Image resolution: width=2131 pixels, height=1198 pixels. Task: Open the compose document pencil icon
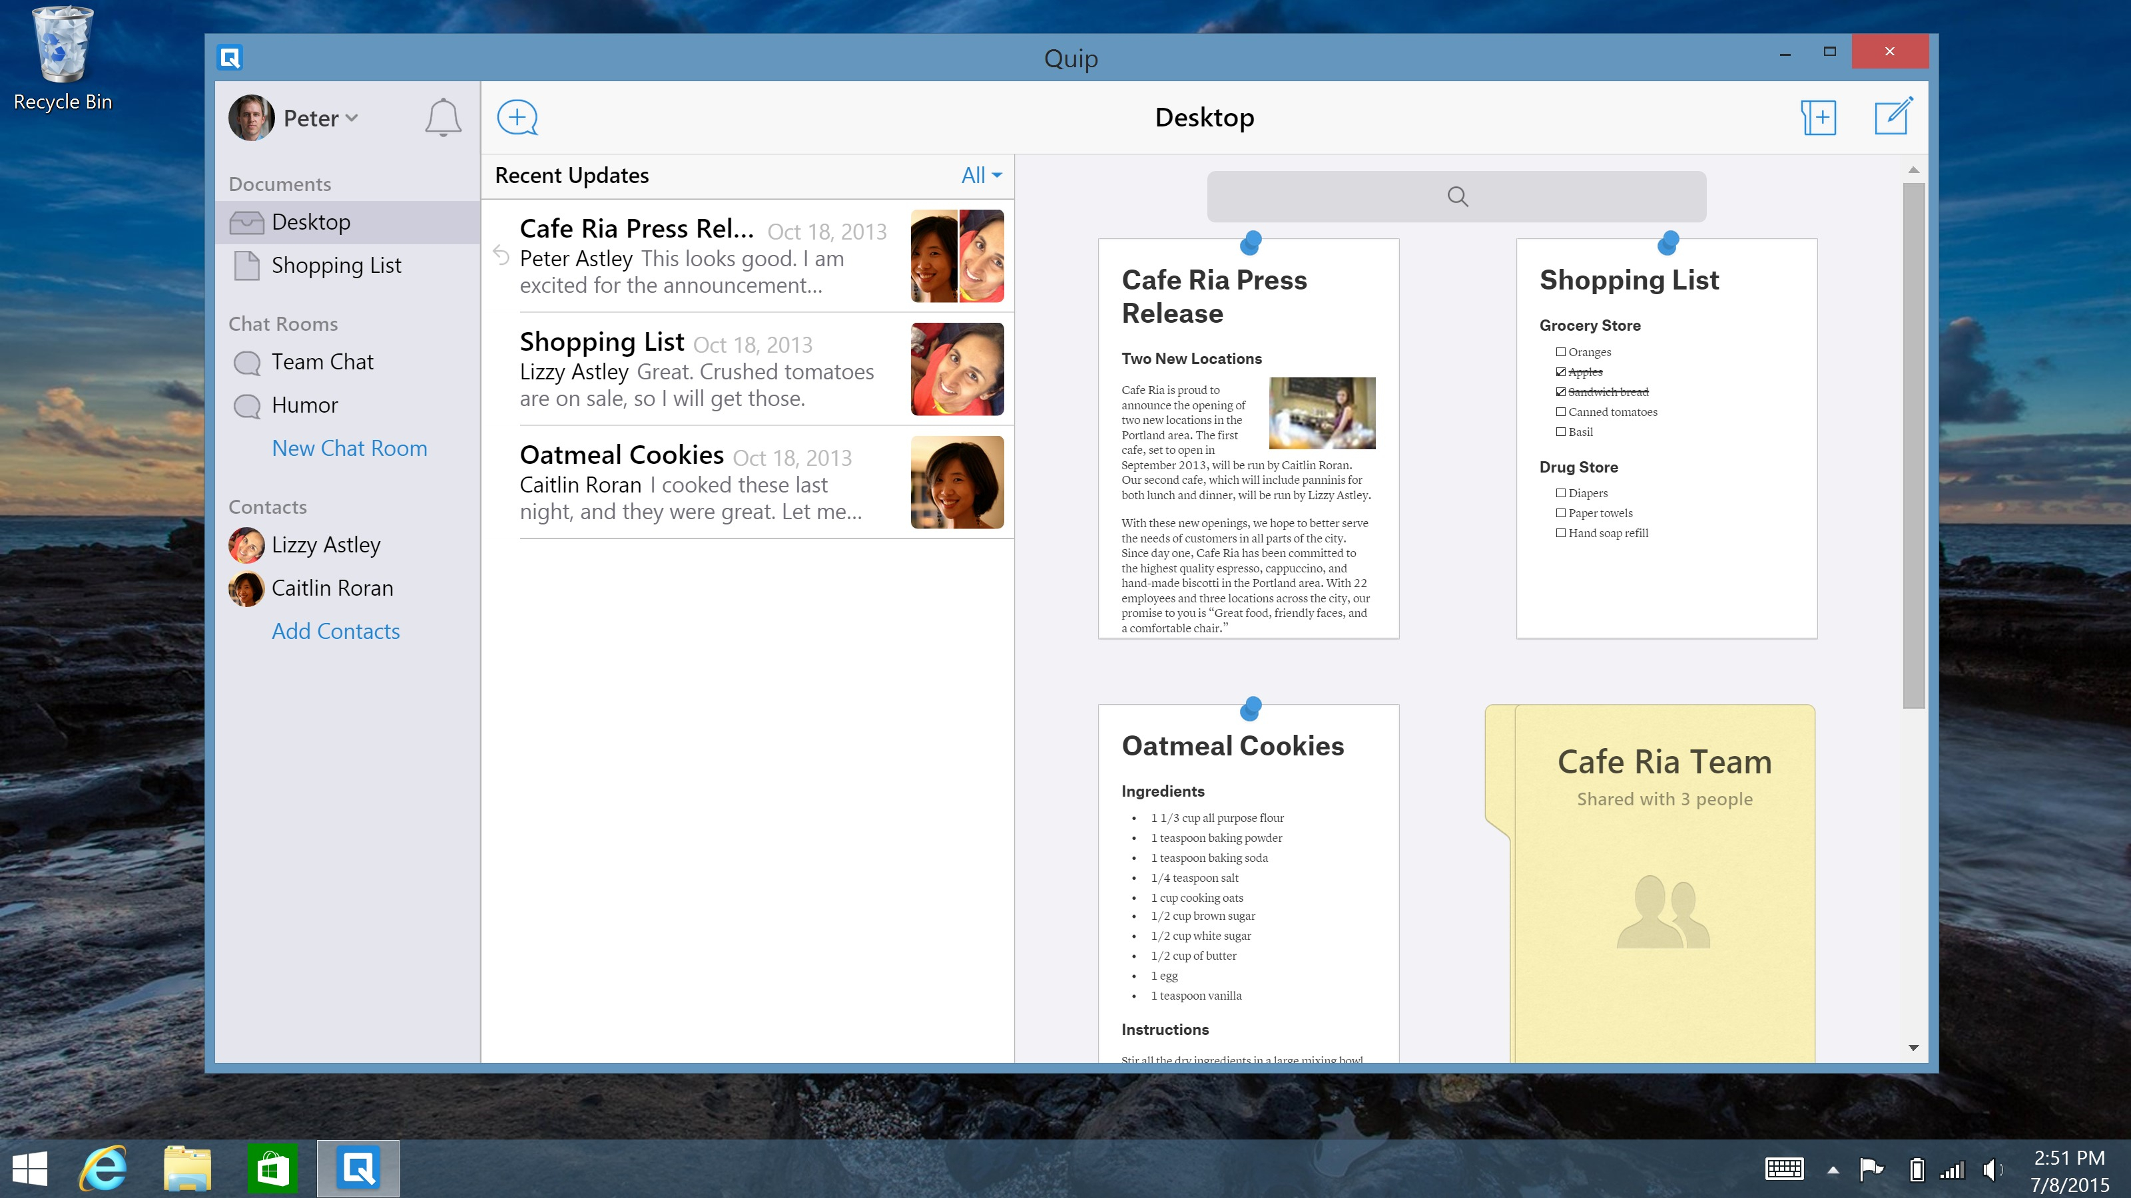tap(1895, 116)
